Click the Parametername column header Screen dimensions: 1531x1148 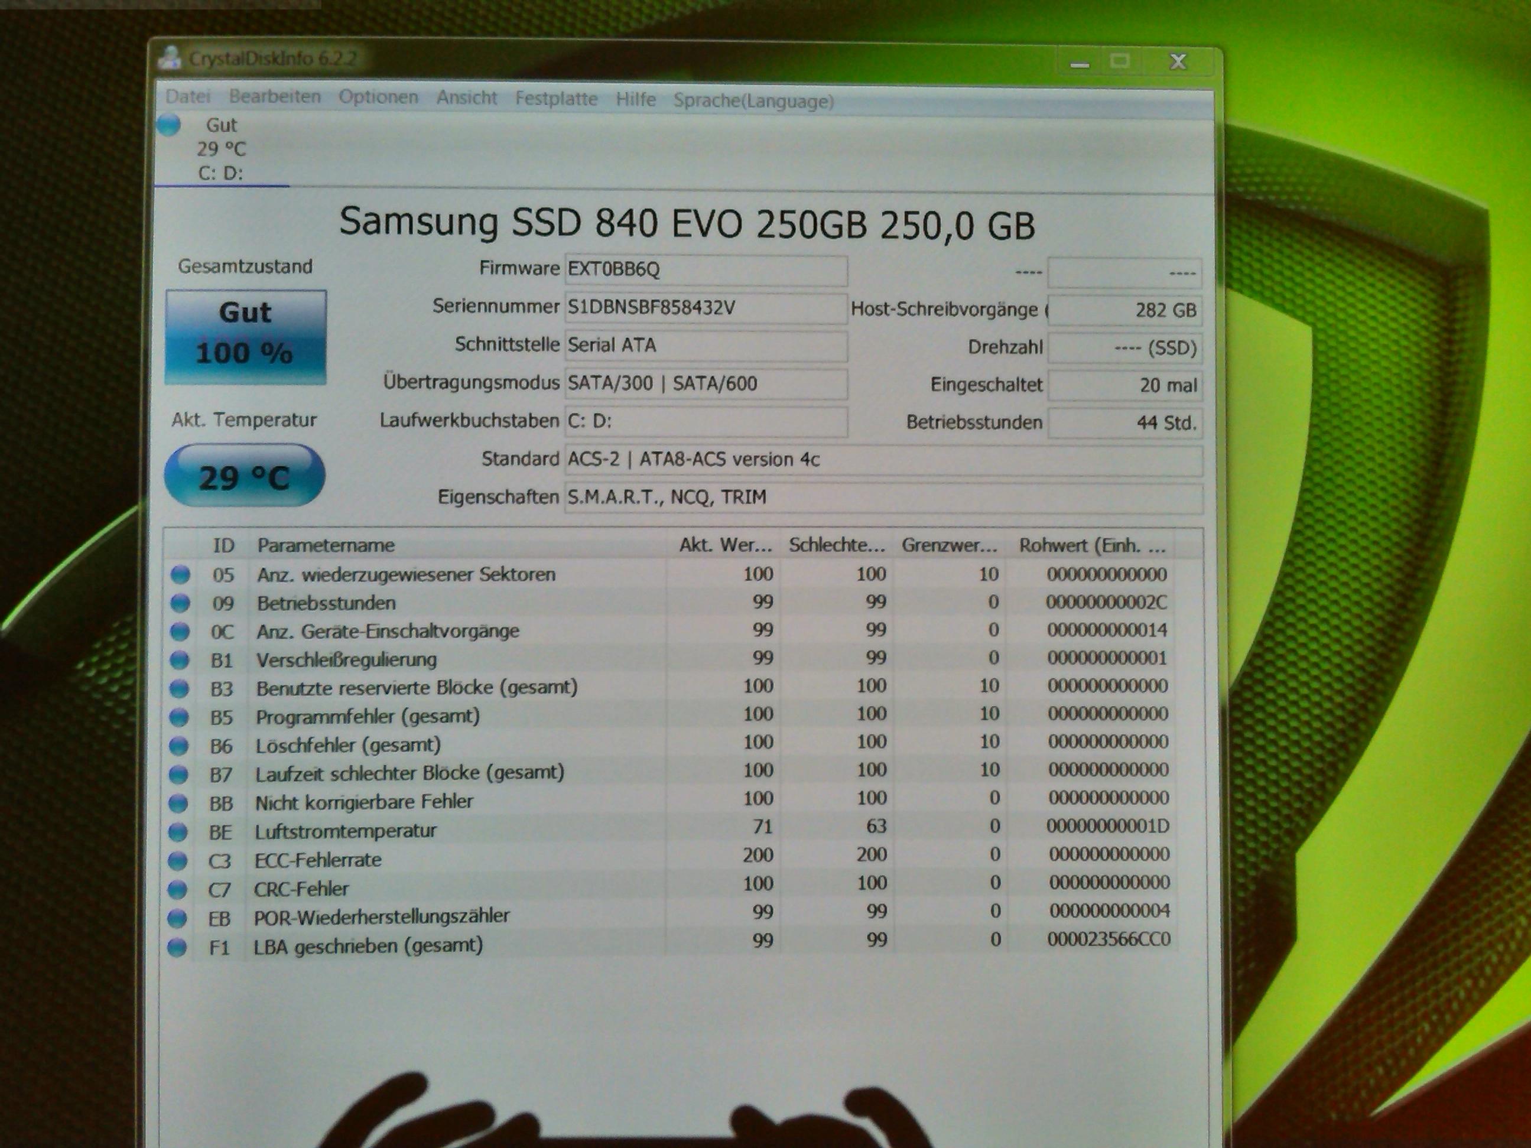[x=326, y=545]
